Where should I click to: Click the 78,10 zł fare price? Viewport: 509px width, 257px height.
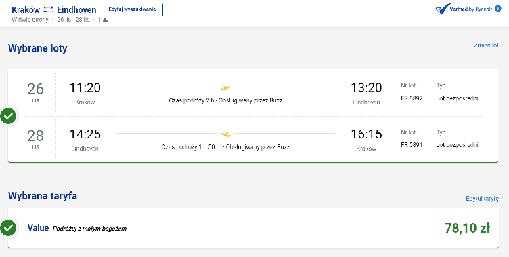coord(467,228)
